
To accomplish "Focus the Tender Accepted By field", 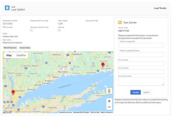I will (x=141, y=45).
